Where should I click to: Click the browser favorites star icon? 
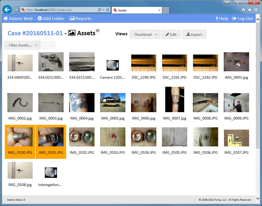point(250,10)
